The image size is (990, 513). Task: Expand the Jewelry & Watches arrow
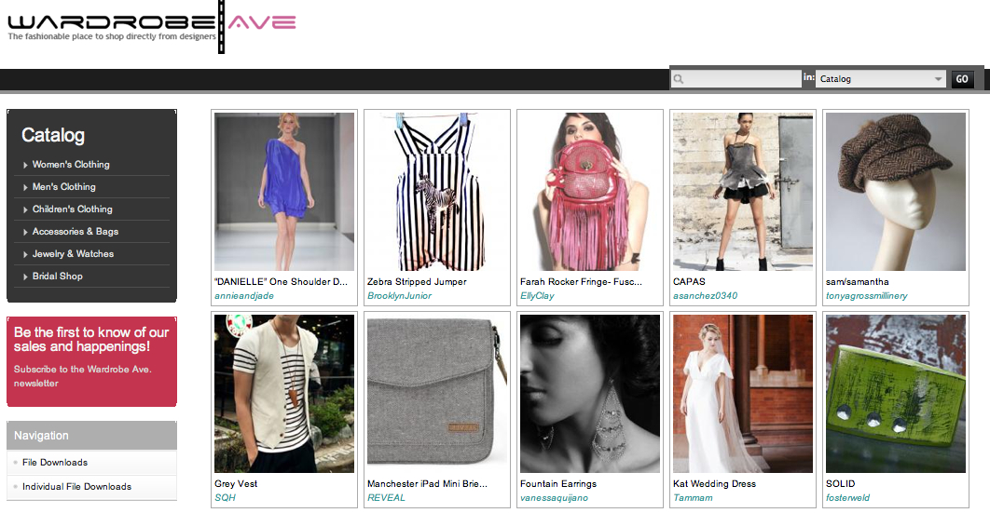tap(25, 254)
